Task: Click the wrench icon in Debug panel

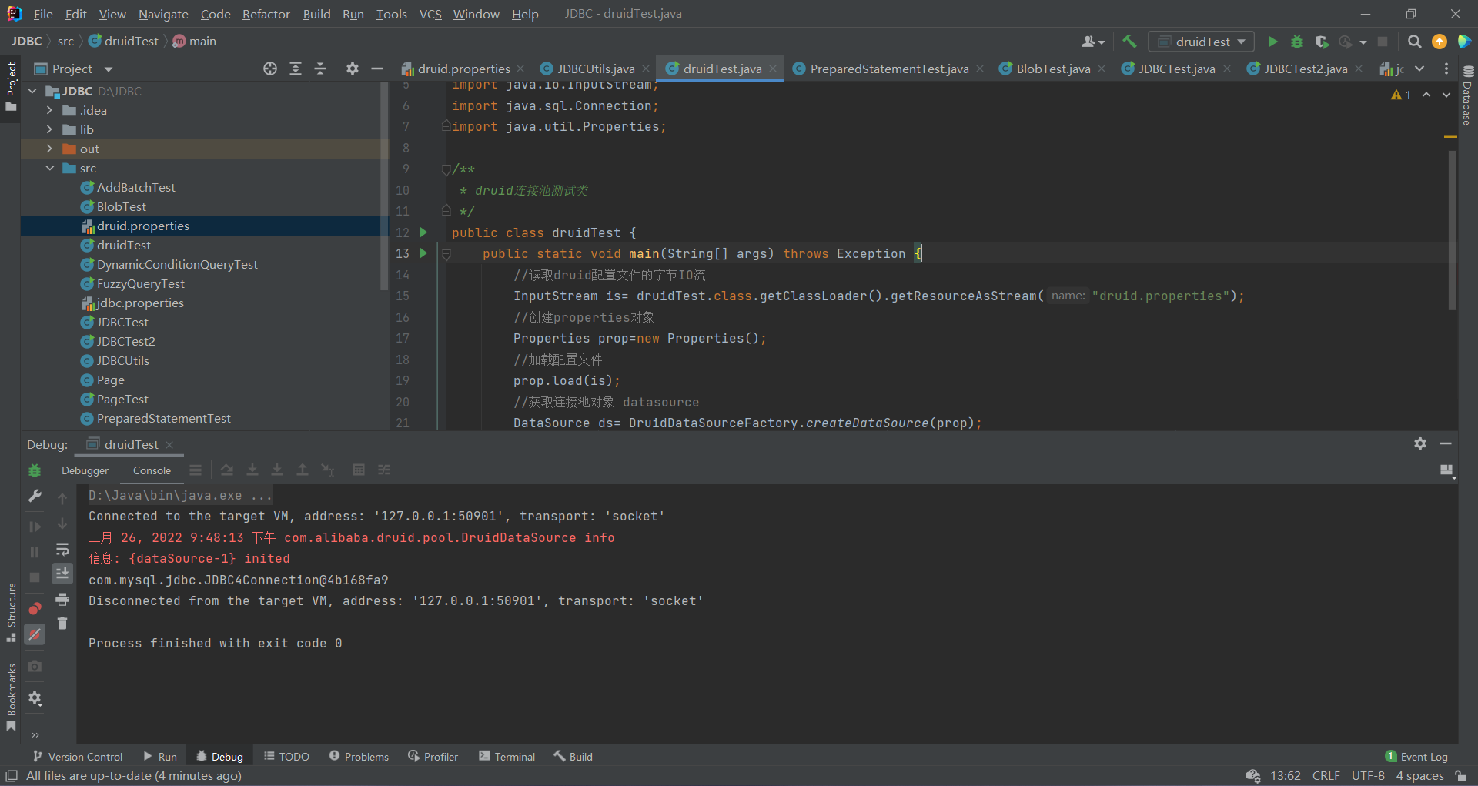Action: coord(35,496)
